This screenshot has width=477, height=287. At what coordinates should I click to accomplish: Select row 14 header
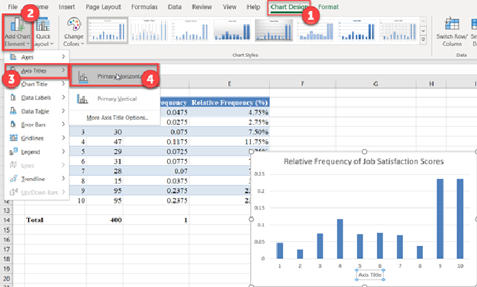pos(6,220)
